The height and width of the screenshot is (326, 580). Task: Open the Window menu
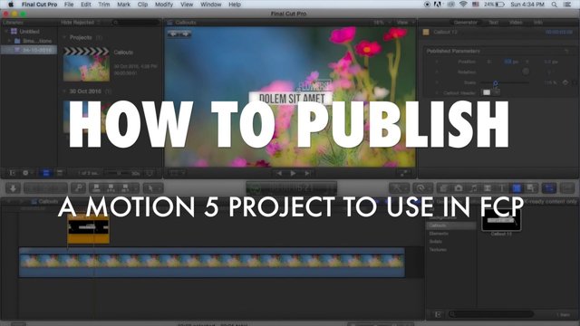[211, 5]
